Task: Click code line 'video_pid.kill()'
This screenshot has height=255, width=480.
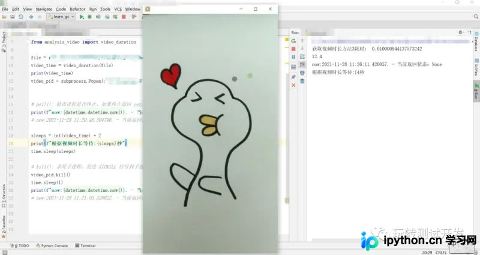Action: (50, 175)
